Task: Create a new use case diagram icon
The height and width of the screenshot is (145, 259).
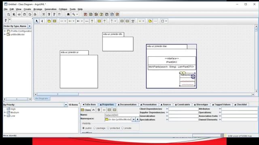Action: (x=85, y=14)
